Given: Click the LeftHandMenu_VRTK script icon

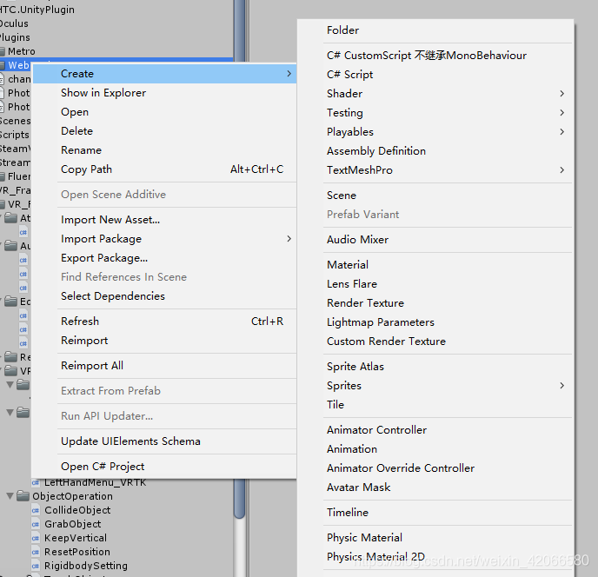Looking at the screenshot, I should click(36, 483).
